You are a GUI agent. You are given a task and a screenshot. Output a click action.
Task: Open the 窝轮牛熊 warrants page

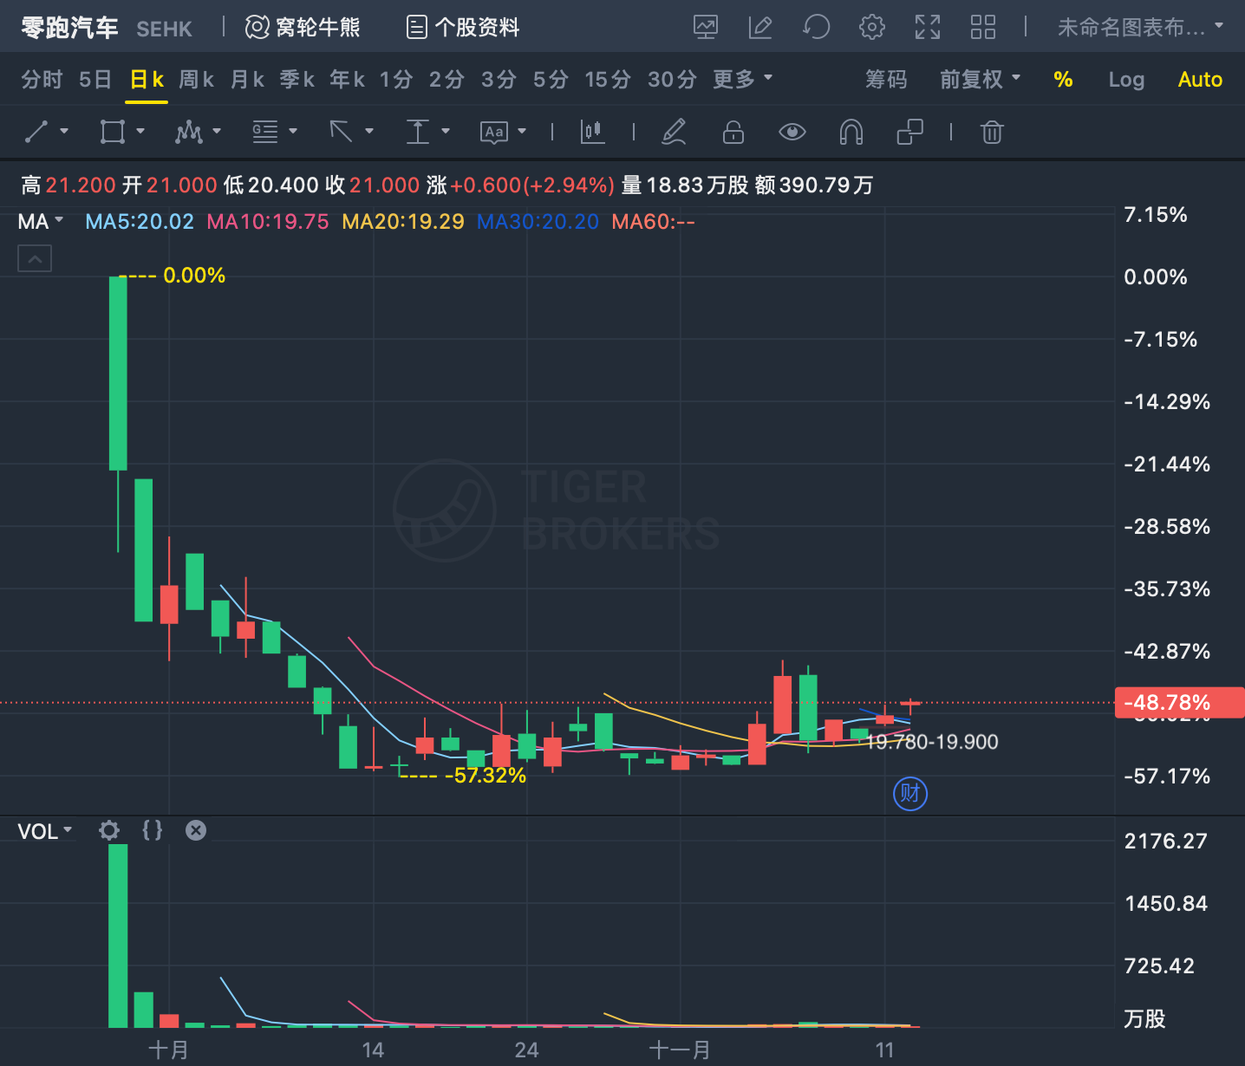(303, 28)
